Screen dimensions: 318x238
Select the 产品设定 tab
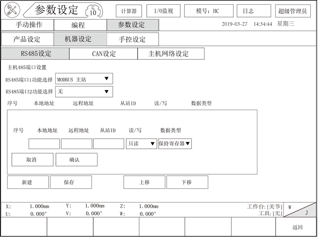pos(28,39)
